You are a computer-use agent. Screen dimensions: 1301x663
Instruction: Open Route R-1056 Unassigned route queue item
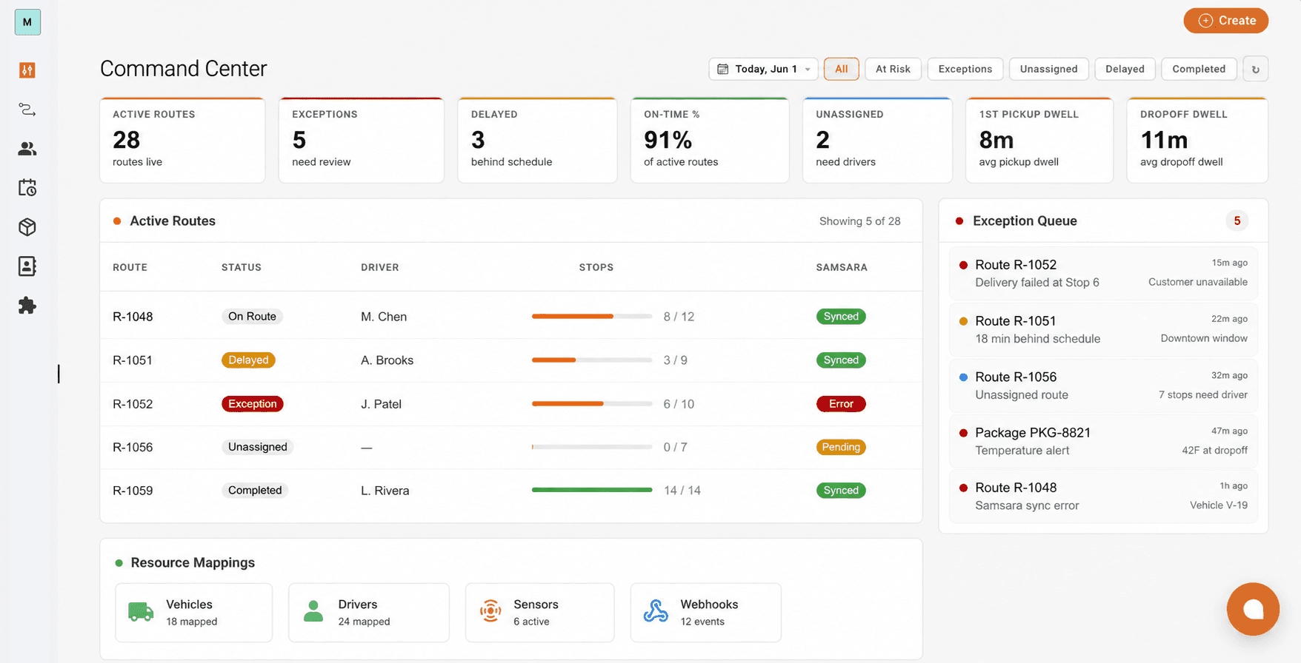click(1103, 386)
